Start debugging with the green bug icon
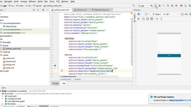 (x=160, y=6)
